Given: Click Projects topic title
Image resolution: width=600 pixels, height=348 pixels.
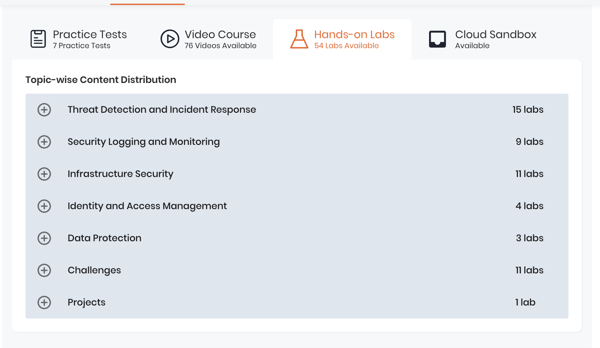Looking at the screenshot, I should [86, 302].
